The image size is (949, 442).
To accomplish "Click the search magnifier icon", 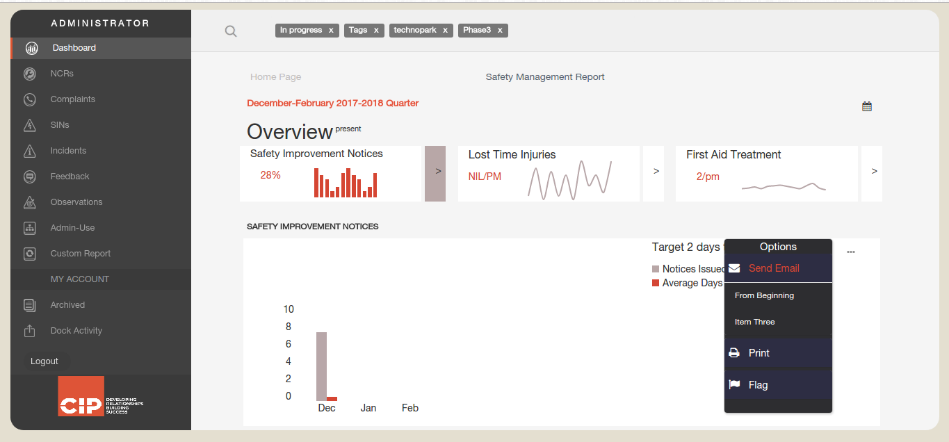I will [x=231, y=31].
